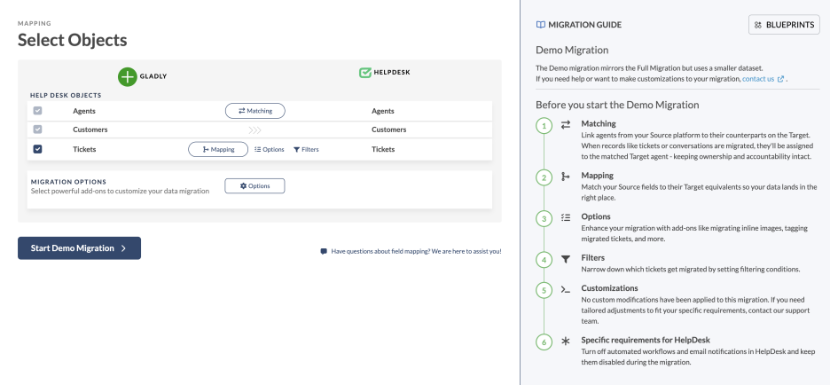Click the Options checklist icon in guide

point(566,217)
